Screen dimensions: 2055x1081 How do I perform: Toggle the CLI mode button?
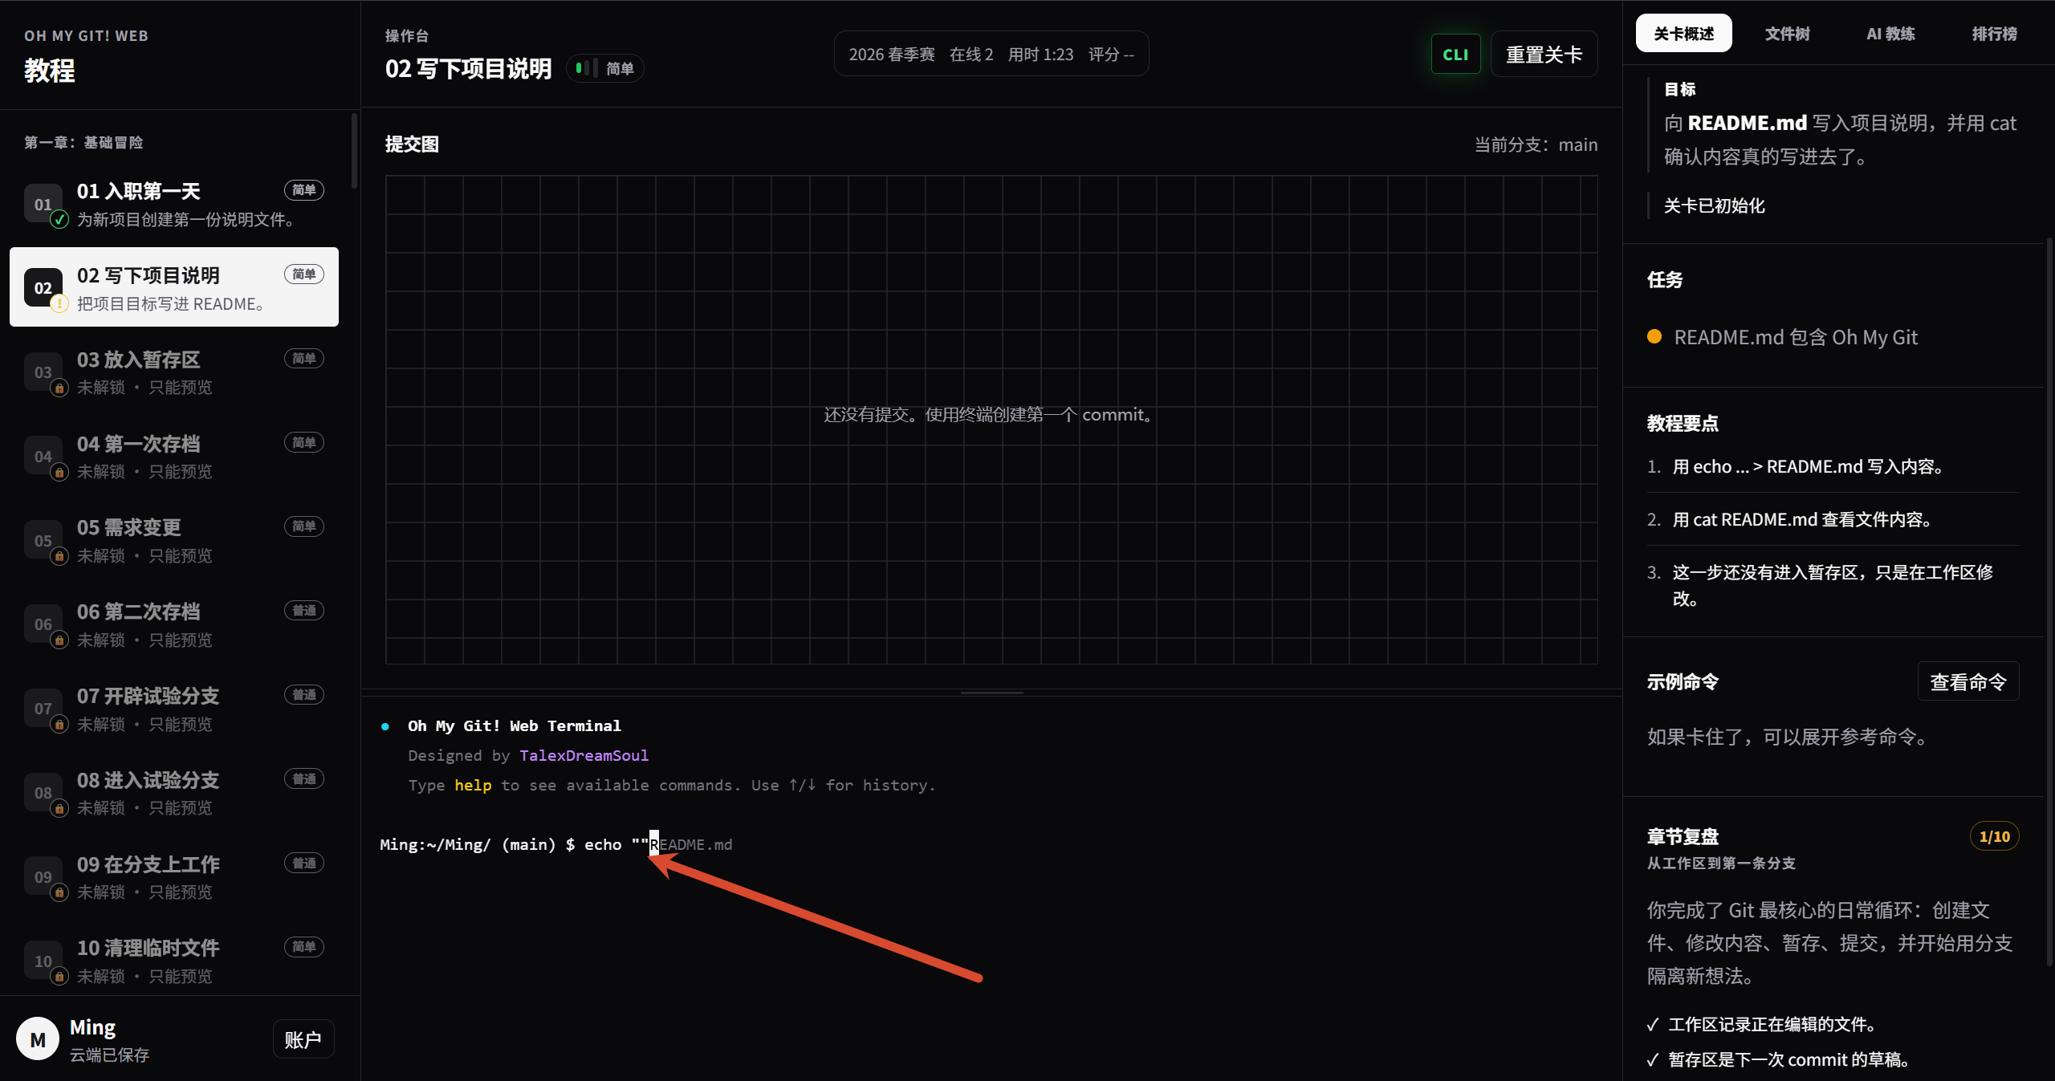(x=1455, y=55)
